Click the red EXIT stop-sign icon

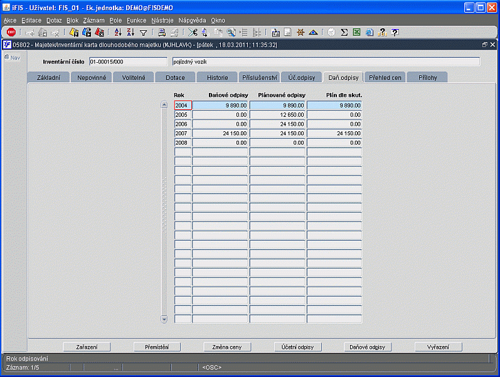[x=11, y=32]
